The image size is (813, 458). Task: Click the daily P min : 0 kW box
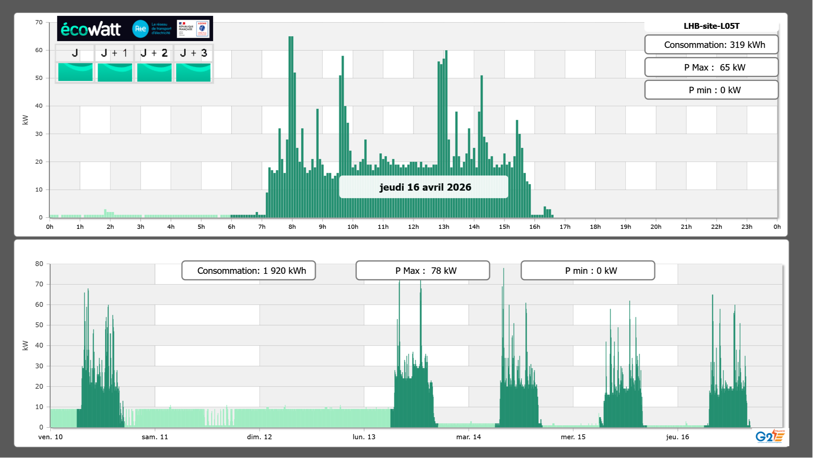(711, 90)
